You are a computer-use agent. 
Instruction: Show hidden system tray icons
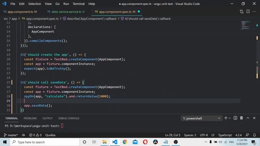(x=206, y=142)
